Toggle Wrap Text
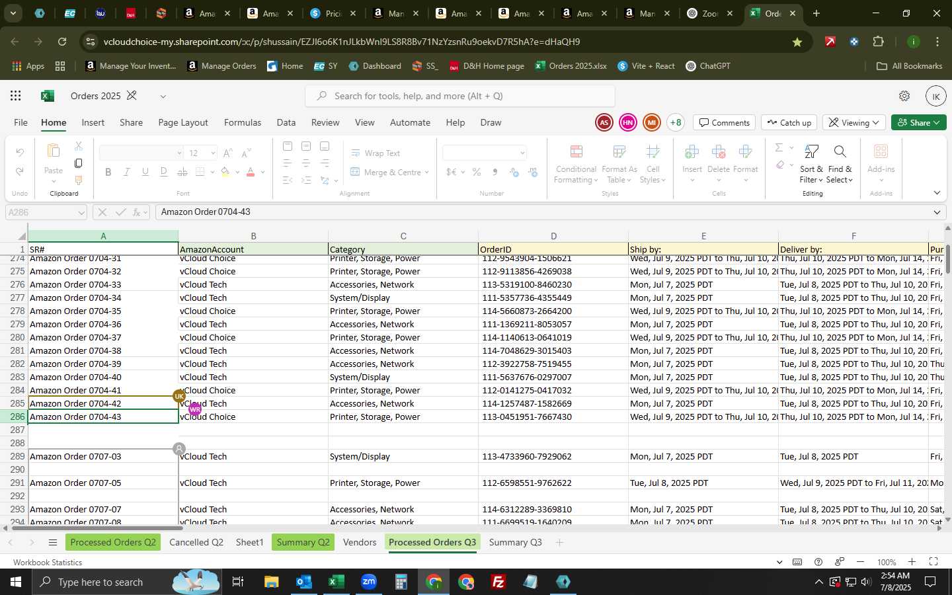 tap(376, 153)
